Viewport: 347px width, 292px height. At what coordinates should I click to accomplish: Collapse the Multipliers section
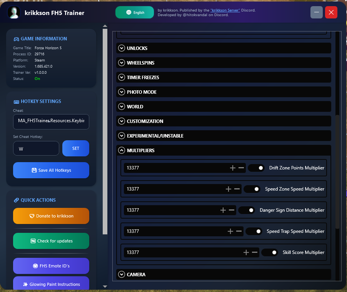coord(224,150)
